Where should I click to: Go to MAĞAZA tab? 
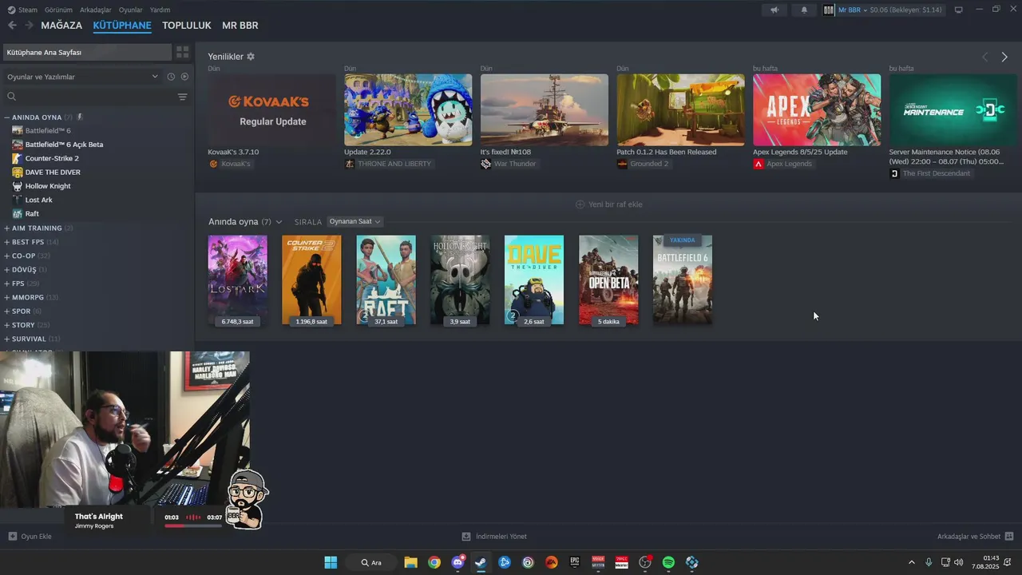tap(61, 26)
